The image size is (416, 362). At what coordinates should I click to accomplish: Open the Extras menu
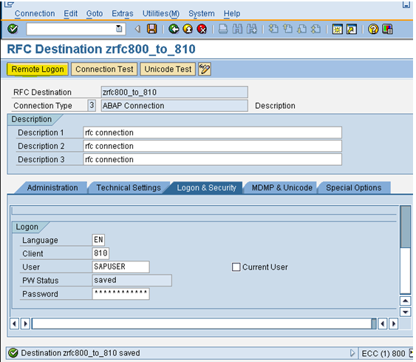coord(123,13)
